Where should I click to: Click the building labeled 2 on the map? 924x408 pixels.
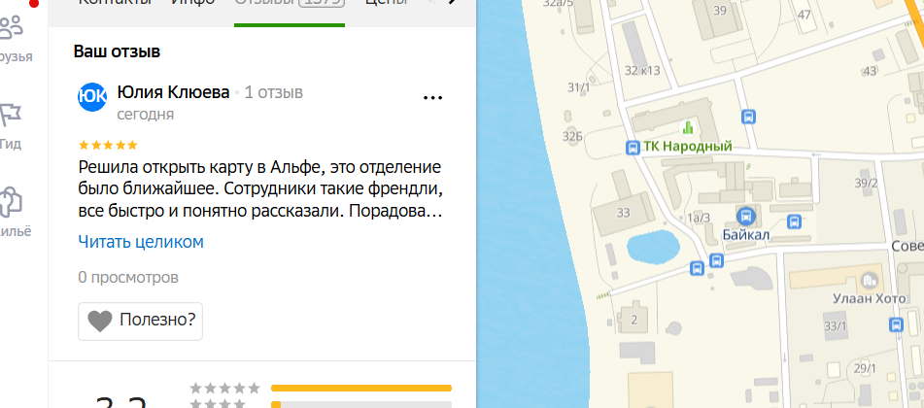(634, 321)
